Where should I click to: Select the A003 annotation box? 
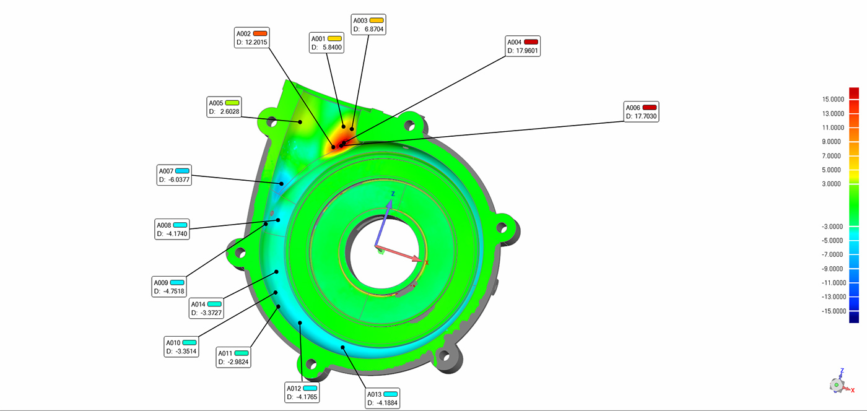(368, 25)
